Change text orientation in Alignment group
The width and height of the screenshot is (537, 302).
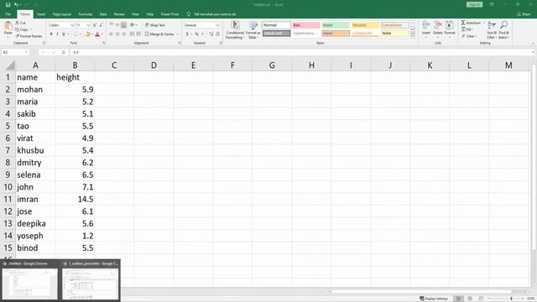(133, 25)
